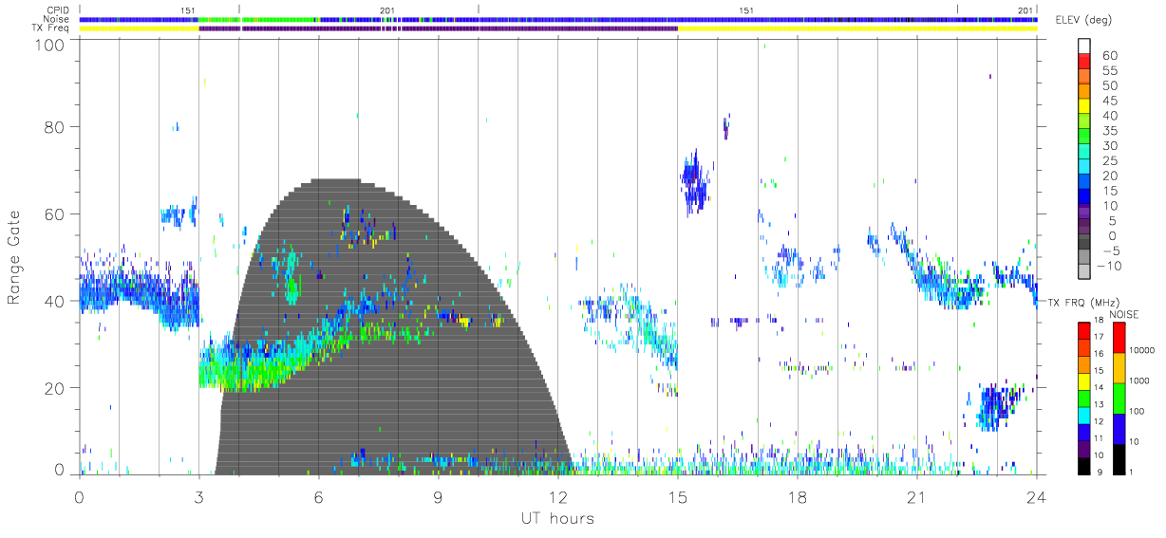This screenshot has height=538, width=1166.
Task: Select the UT hours axis title
Action: pos(556,518)
